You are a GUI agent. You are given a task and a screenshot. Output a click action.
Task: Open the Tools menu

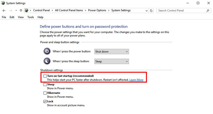coord(31,17)
